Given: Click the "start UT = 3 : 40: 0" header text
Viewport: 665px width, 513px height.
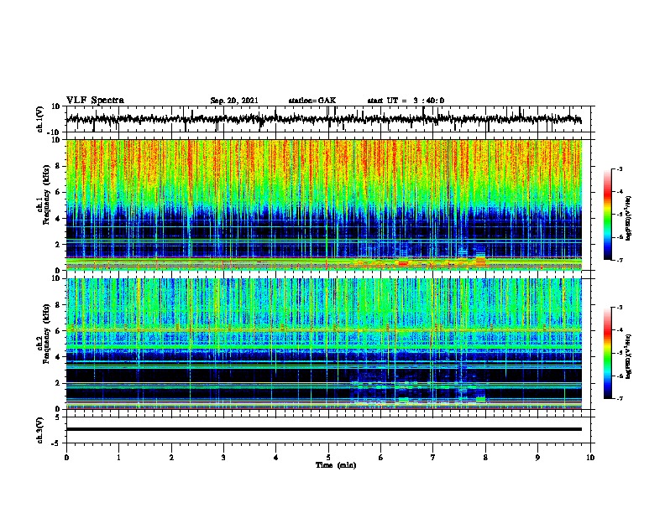Looking at the screenshot, I should 406,101.
